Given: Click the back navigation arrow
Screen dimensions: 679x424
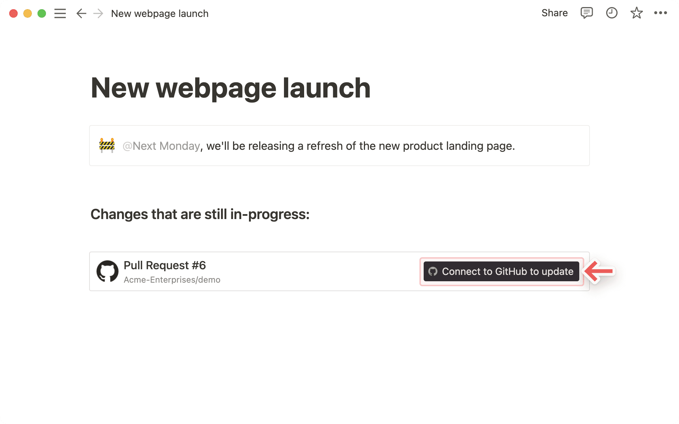Looking at the screenshot, I should pyautogui.click(x=81, y=13).
